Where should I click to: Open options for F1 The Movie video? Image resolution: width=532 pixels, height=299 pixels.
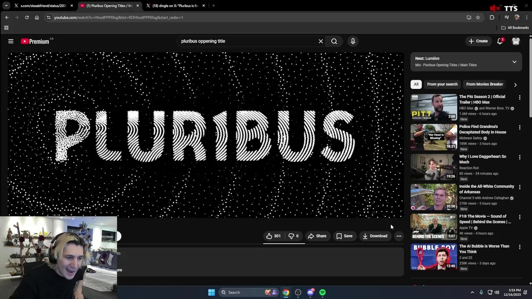coord(520,217)
